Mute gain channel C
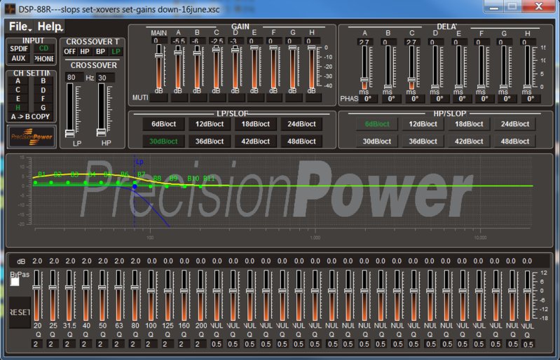The image size is (560, 360). (216, 98)
